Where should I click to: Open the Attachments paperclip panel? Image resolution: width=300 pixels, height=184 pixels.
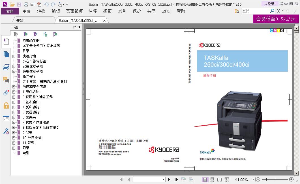pos(6,93)
